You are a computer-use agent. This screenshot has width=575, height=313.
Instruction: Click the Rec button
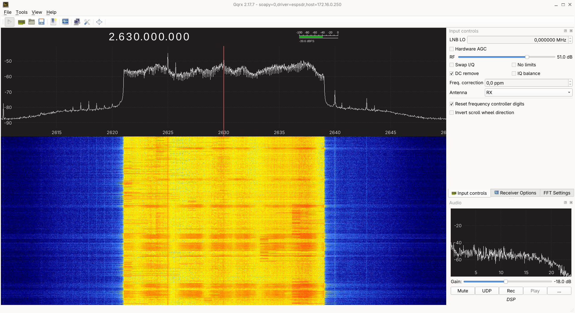[x=511, y=291]
